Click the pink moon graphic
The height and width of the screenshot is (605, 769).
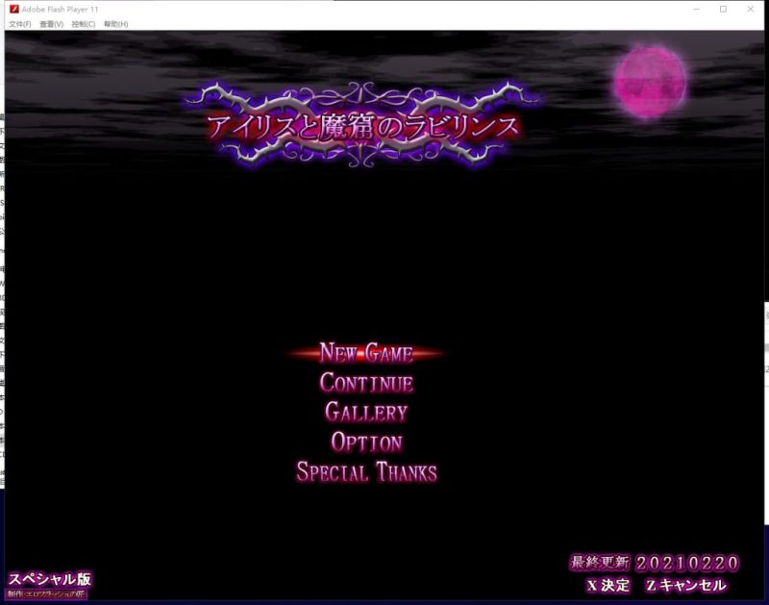pos(650,82)
